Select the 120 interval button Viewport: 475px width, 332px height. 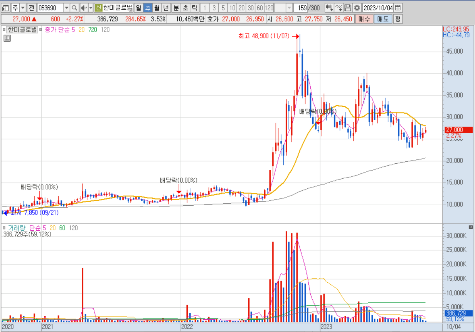click(269, 8)
